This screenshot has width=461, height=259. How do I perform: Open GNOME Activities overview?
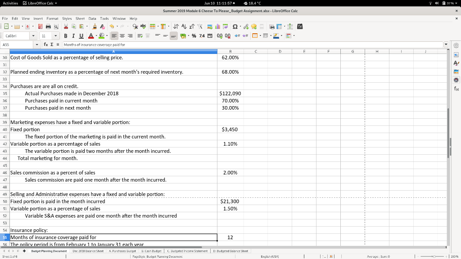[10, 3]
